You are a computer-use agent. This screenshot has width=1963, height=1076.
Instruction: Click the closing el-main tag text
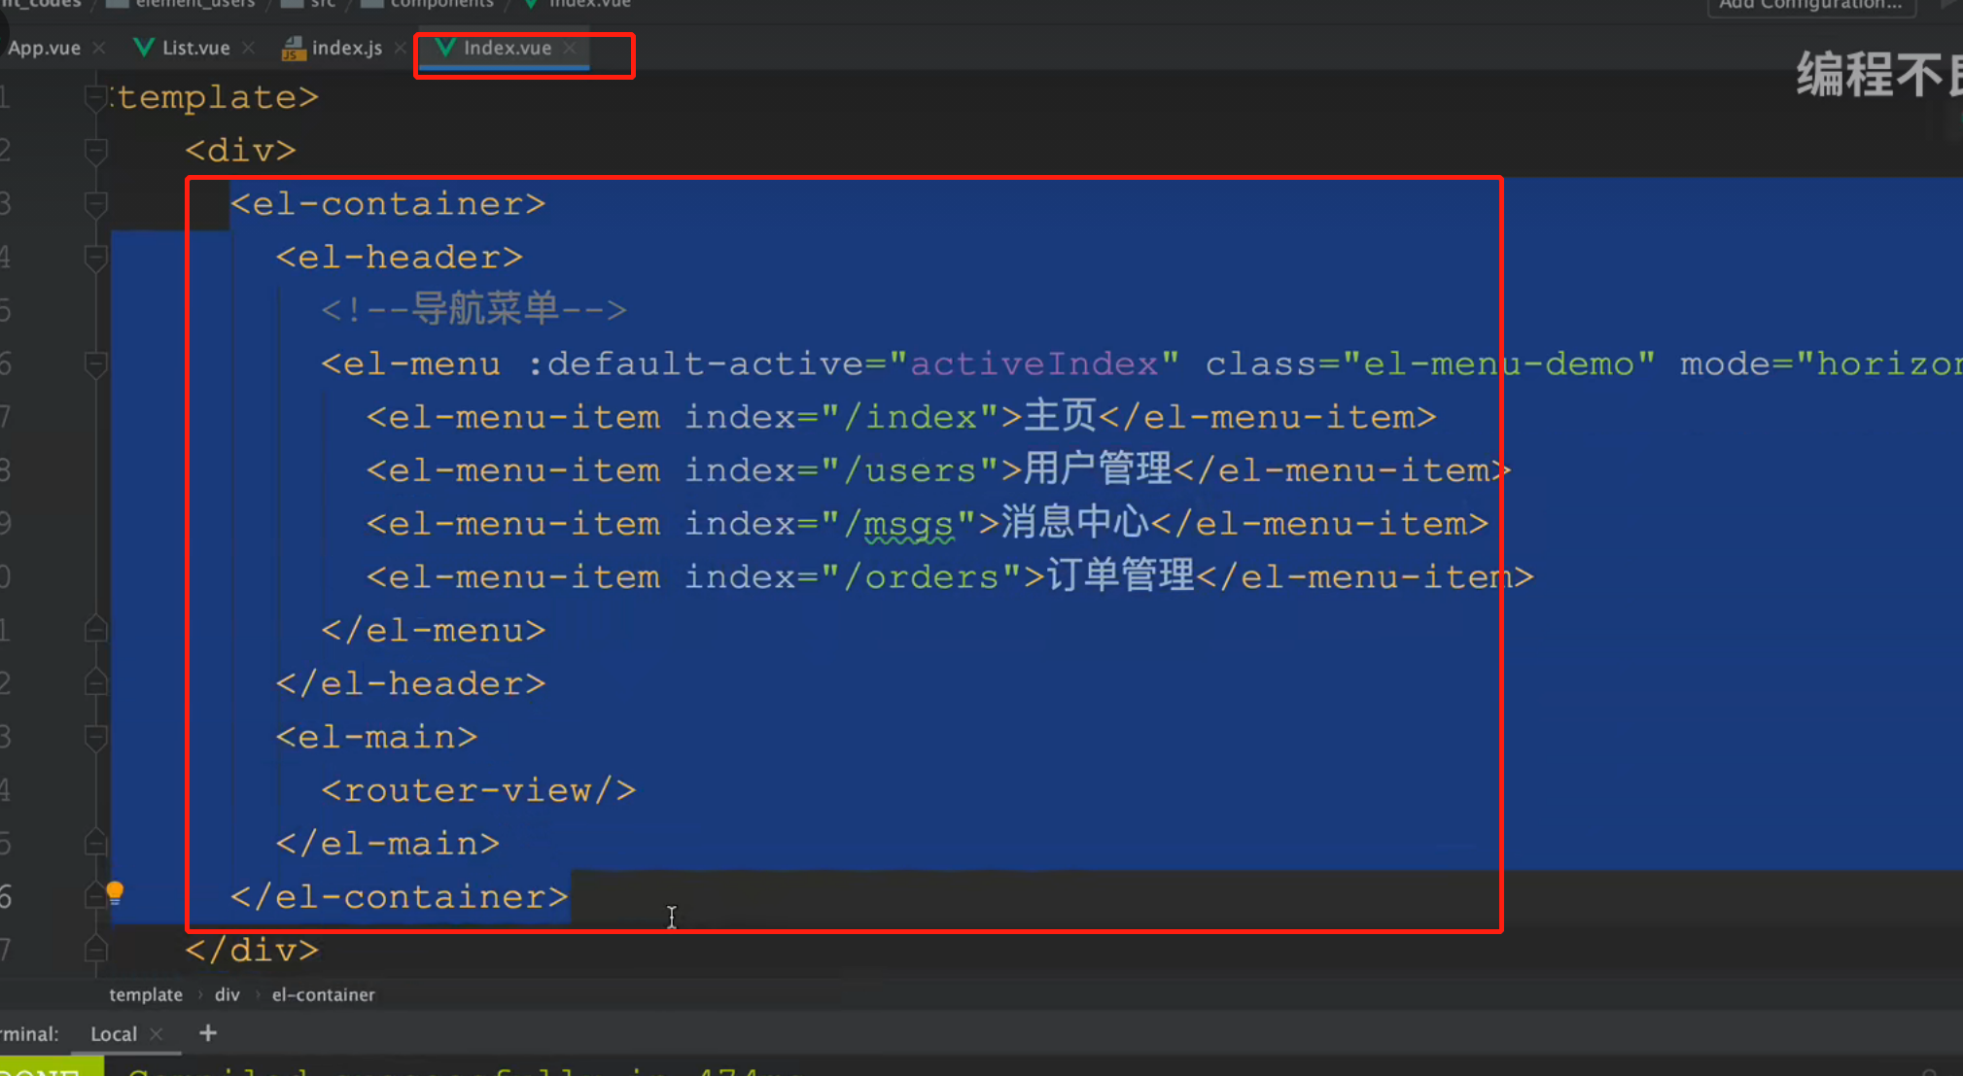click(x=388, y=843)
